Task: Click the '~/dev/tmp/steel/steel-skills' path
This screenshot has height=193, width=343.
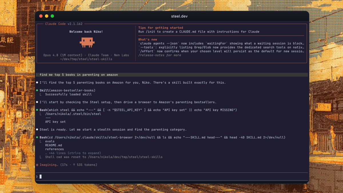Action: tap(86, 59)
